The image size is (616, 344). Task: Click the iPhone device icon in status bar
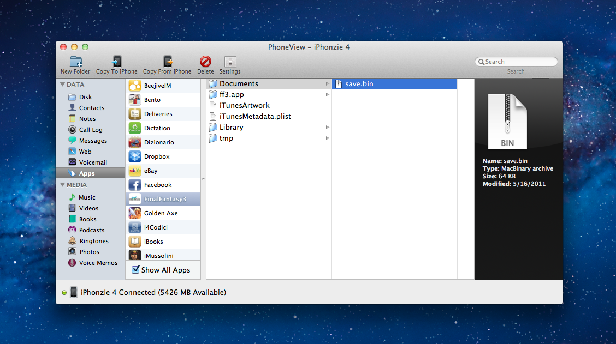tap(74, 292)
